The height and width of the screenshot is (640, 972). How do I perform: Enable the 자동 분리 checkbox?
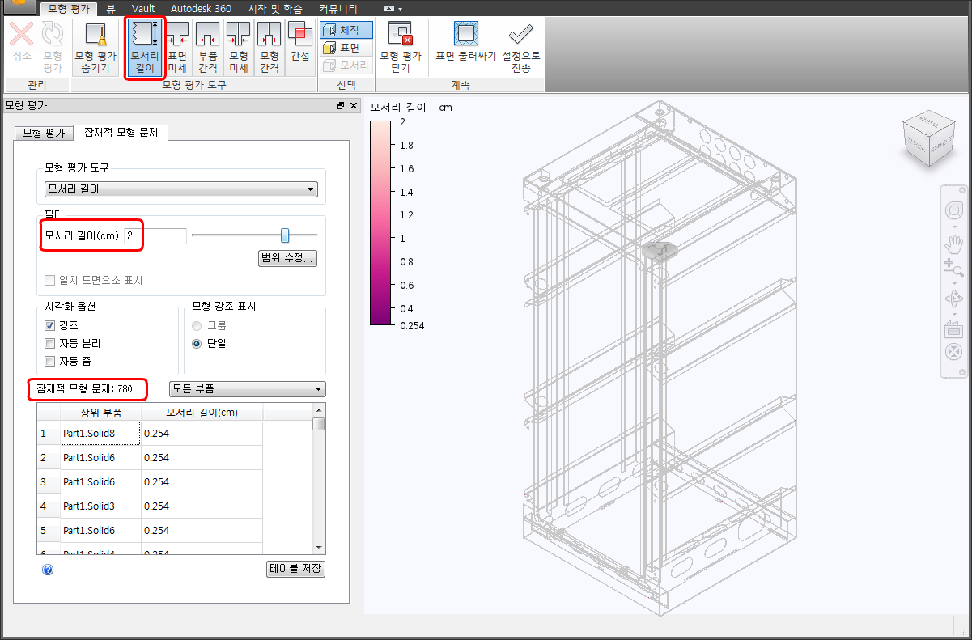click(50, 343)
